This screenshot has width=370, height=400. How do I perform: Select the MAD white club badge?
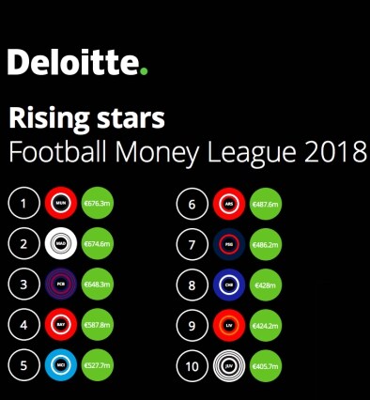coord(61,243)
